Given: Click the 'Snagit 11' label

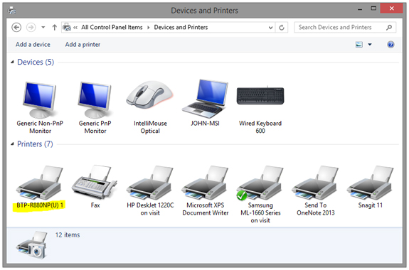Looking at the screenshot, I should coord(371,205).
